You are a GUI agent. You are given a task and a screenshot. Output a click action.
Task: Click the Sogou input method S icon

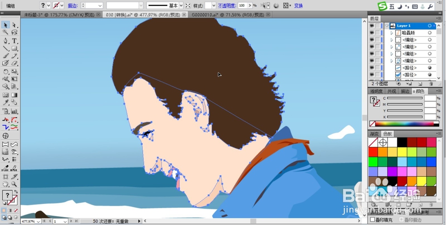(x=383, y=6)
